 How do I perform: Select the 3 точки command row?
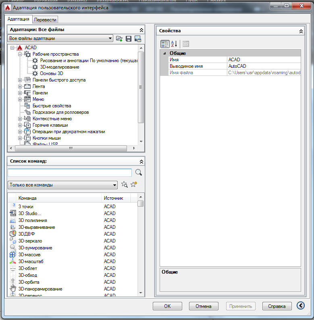pyautogui.click(x=73, y=207)
